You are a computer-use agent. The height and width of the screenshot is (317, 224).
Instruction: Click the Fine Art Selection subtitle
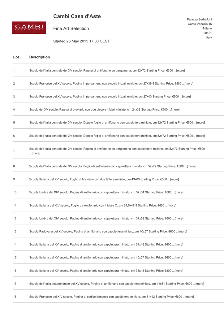click(71, 28)
